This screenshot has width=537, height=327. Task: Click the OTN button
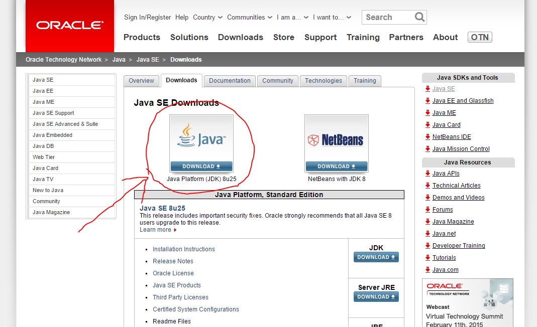coord(480,37)
